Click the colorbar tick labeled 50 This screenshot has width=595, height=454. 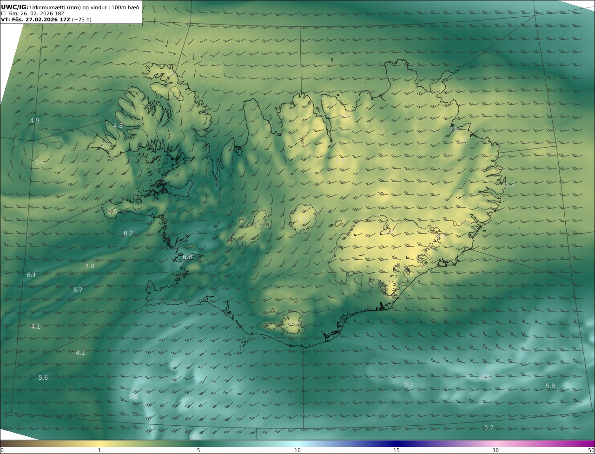(x=591, y=450)
